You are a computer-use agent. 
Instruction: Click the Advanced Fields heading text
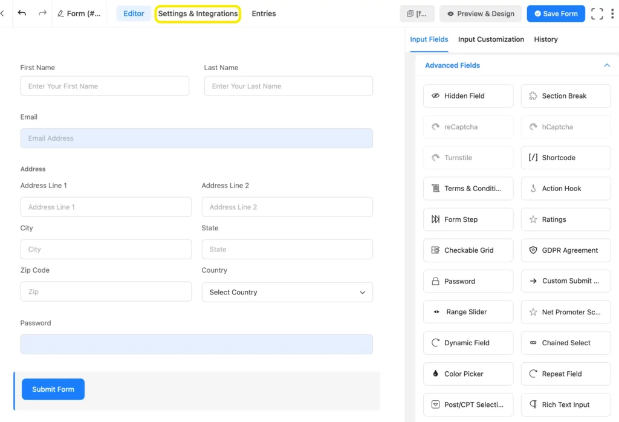click(452, 65)
